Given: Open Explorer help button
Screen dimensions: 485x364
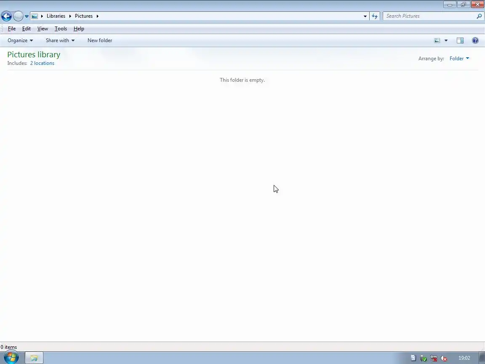Looking at the screenshot, I should click(x=475, y=40).
